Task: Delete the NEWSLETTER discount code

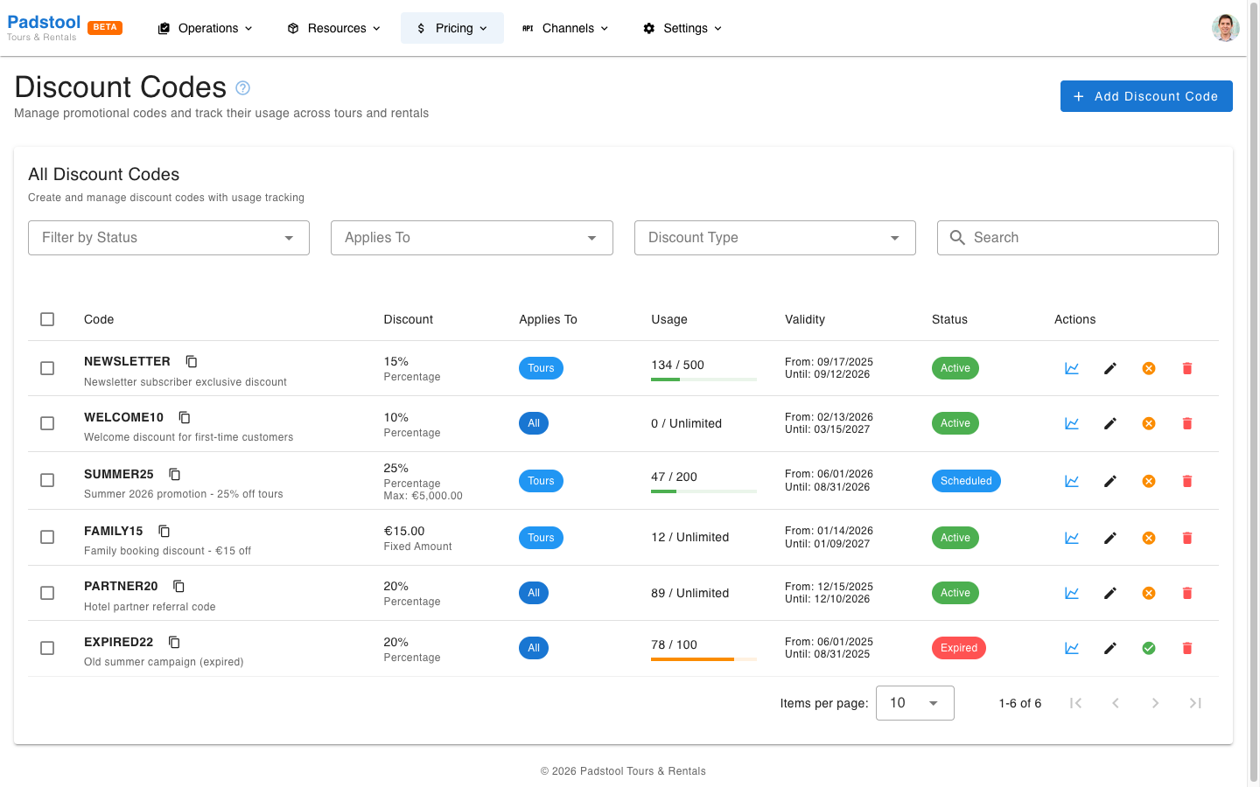Action: click(1187, 368)
